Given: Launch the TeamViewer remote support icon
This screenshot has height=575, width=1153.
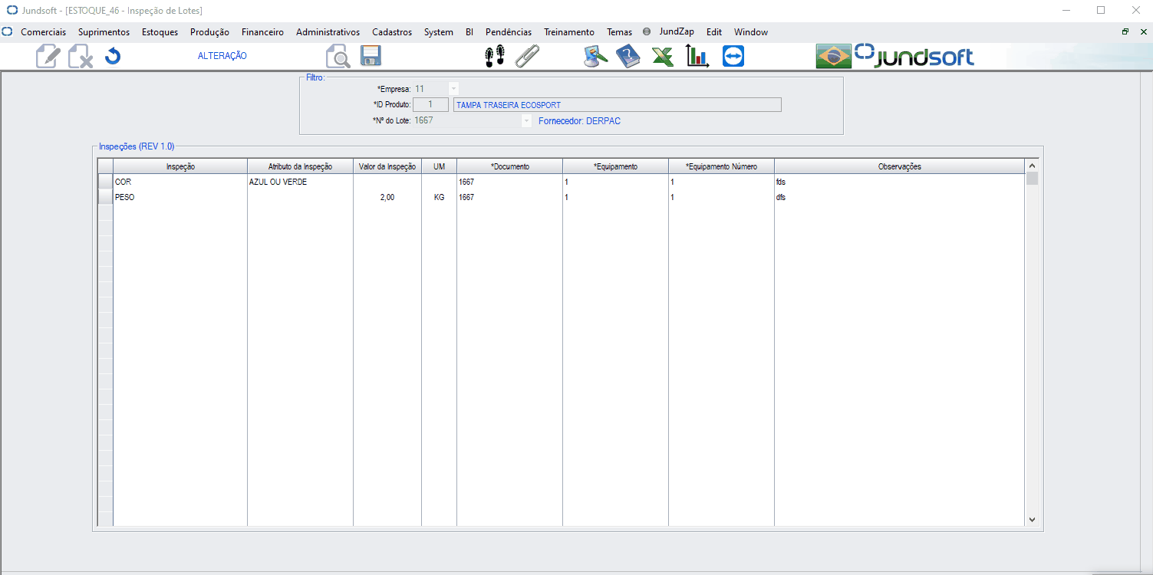Looking at the screenshot, I should click(x=733, y=56).
